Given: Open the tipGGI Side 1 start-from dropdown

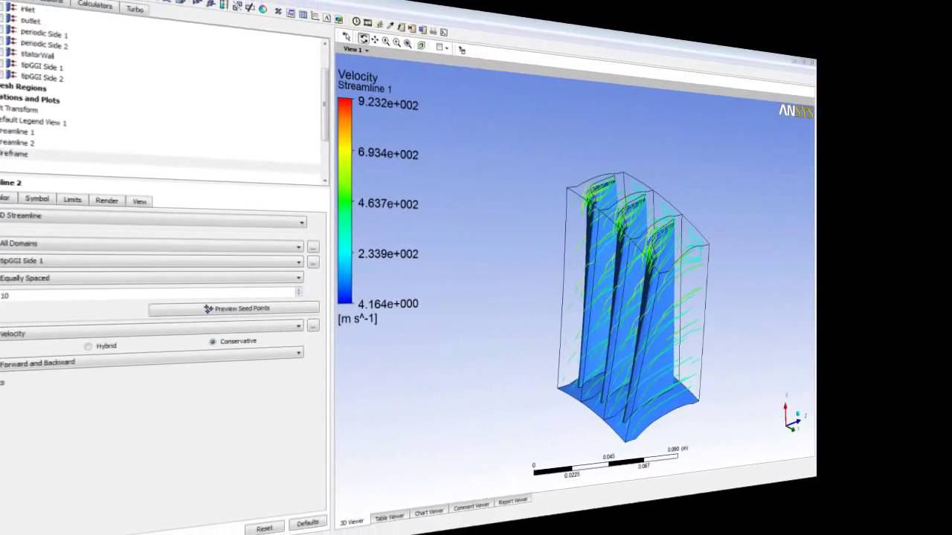Looking at the screenshot, I should (x=151, y=262).
